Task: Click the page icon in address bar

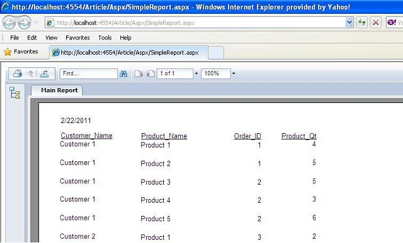Action: [x=50, y=23]
